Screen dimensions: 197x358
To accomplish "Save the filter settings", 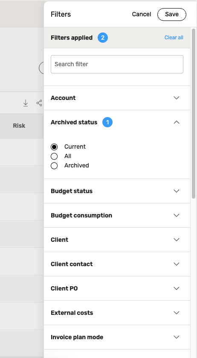I will 172,15.
